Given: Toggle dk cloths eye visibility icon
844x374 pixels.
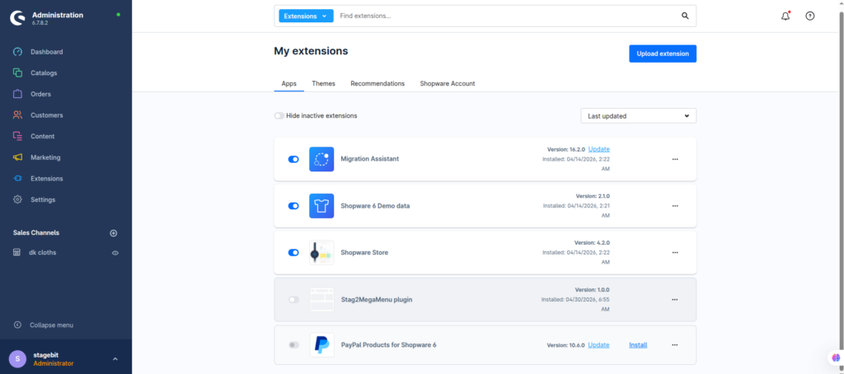Looking at the screenshot, I should 115,252.
